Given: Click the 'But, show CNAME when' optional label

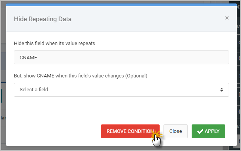Looking at the screenshot, I should pos(81,76).
